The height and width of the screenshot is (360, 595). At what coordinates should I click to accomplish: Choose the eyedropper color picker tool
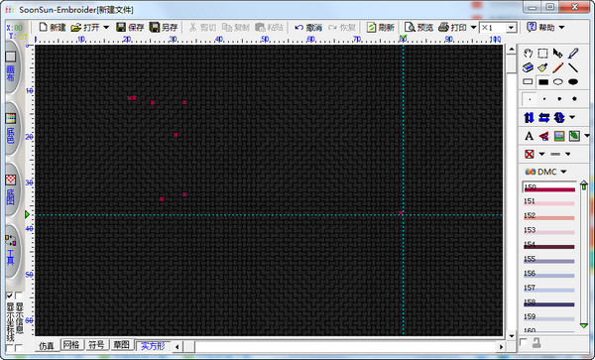(573, 54)
